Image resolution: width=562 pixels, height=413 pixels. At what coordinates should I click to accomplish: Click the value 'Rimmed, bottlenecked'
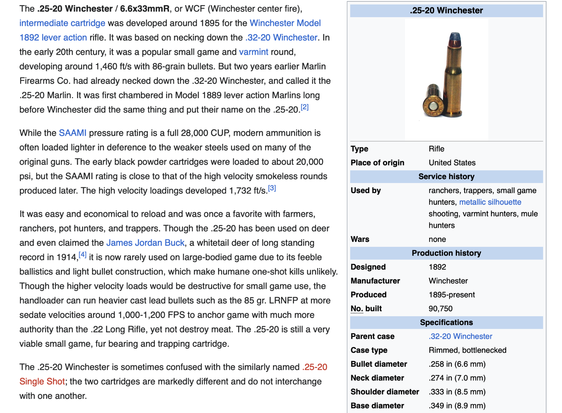[x=468, y=350]
